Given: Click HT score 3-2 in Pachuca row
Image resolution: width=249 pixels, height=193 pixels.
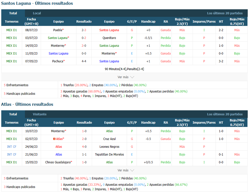Looking at the screenshot, I should (221, 61).
